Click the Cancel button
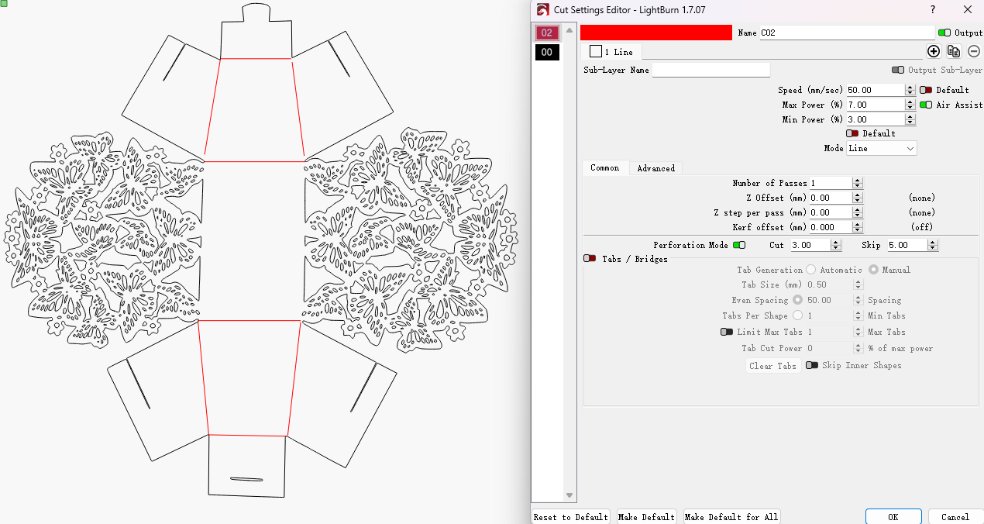The image size is (984, 524). pyautogui.click(x=955, y=517)
